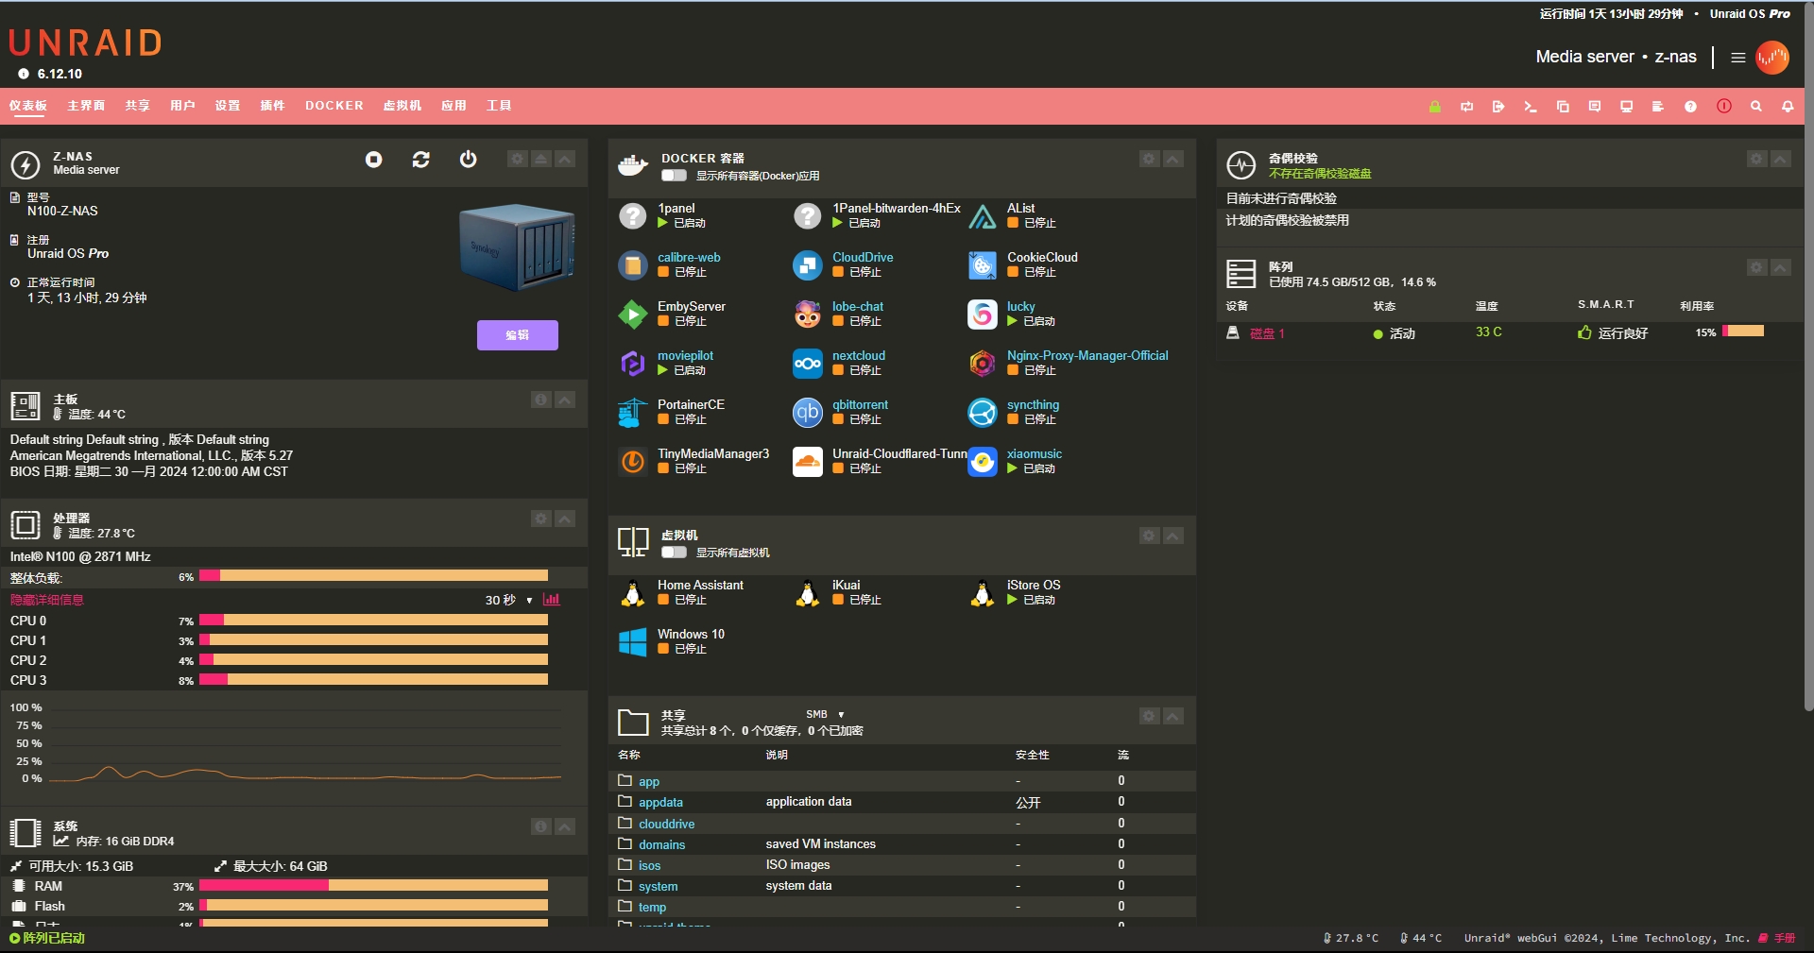The height and width of the screenshot is (953, 1814).
Task: Click the reboot icon in Z-NAS panel
Action: (x=421, y=160)
